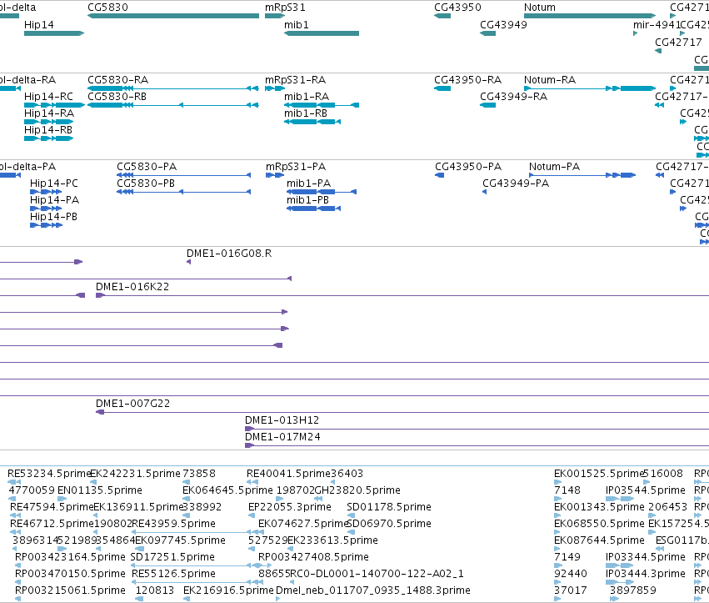Click the EN01135.5prime EST label
Image resolution: width=709 pixels, height=603 pixels.
pyautogui.click(x=100, y=490)
